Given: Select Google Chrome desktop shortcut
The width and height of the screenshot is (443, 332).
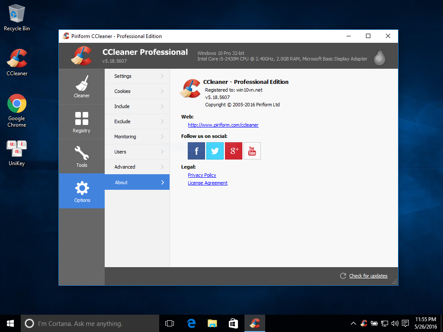Looking at the screenshot, I should (x=17, y=111).
